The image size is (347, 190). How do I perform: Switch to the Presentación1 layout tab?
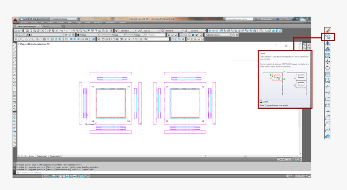point(42,156)
